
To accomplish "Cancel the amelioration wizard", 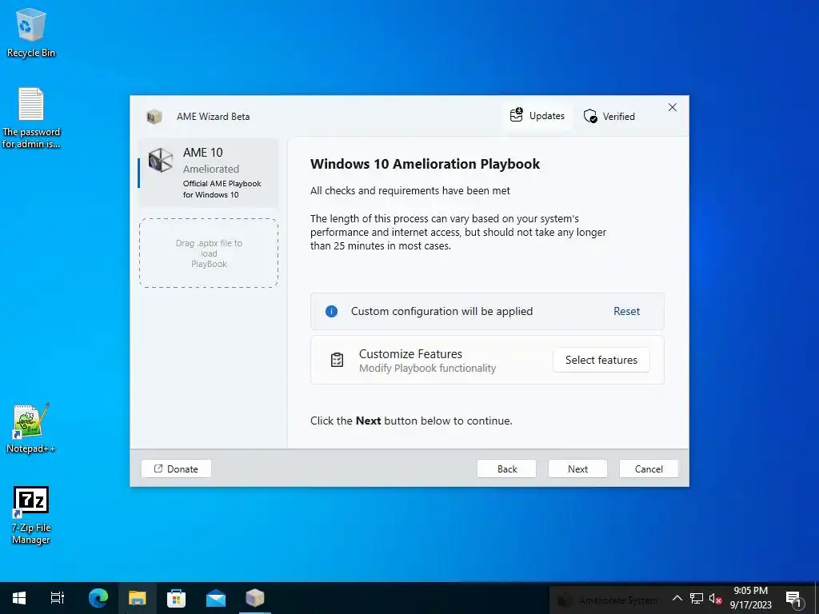I will (x=649, y=468).
